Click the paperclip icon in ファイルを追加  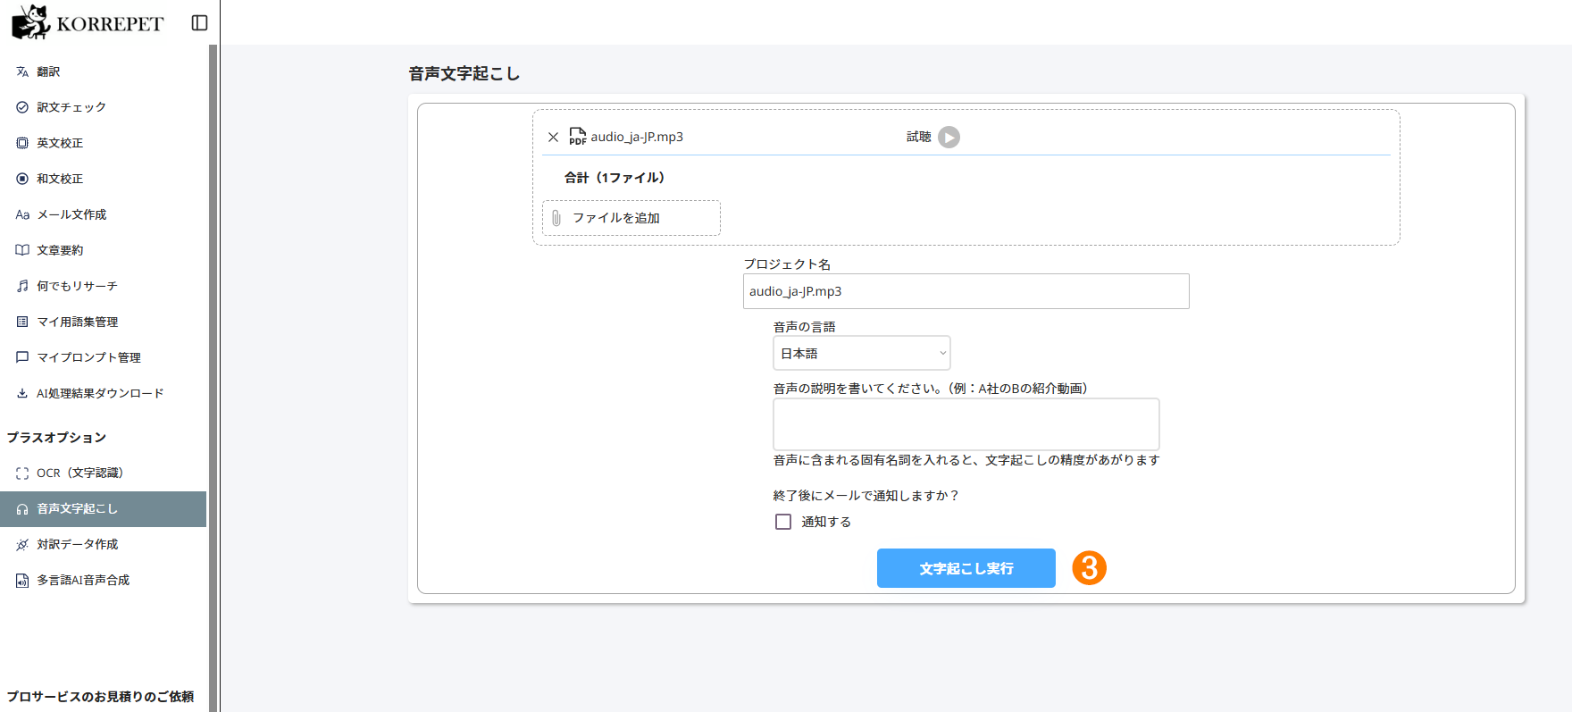(556, 218)
